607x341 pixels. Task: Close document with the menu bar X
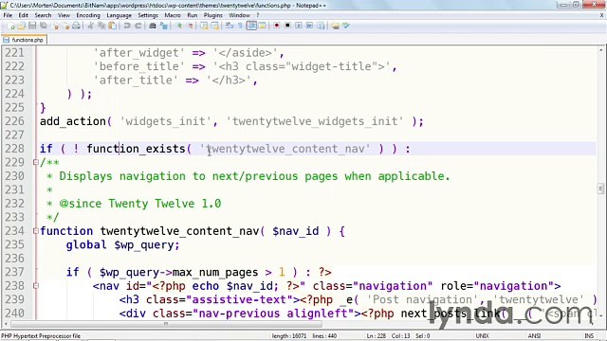(602, 15)
